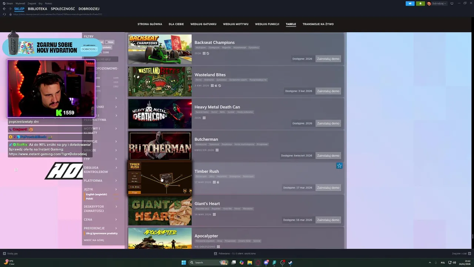Open Discord from taskbar
The height and width of the screenshot is (267, 474).
point(266,263)
